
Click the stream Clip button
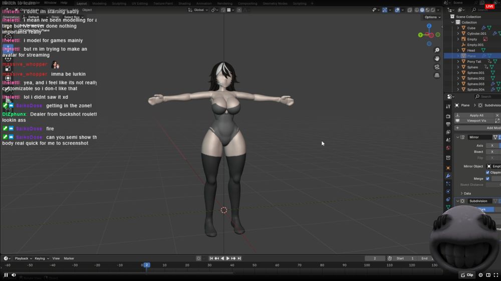(x=467, y=275)
